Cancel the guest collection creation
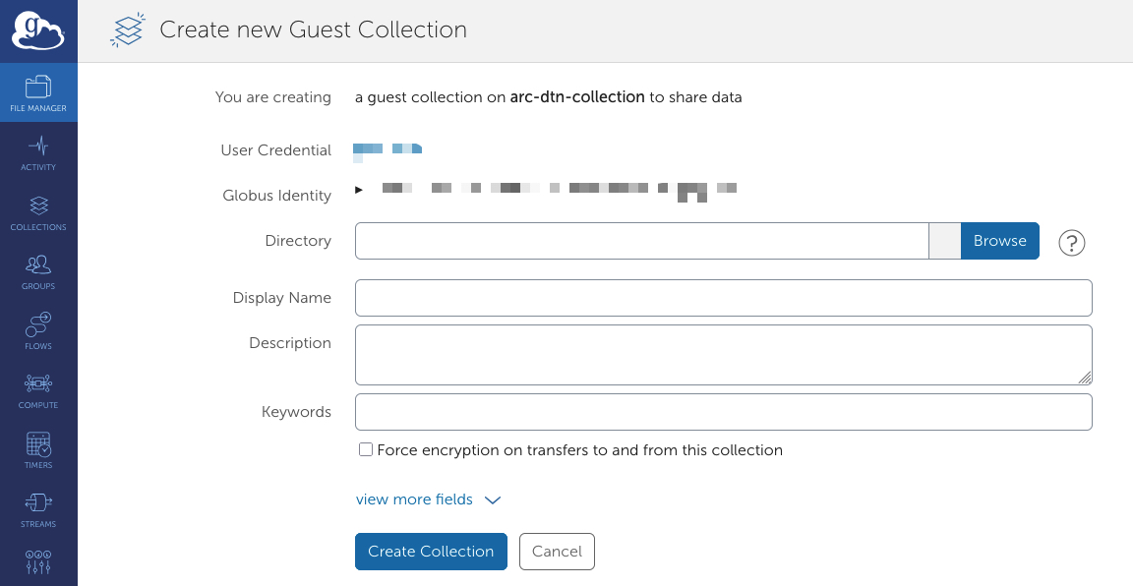Viewport: 1133px width, 586px height. coord(557,552)
